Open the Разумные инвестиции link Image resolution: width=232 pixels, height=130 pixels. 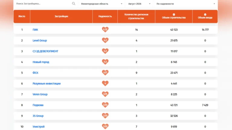pyautogui.click(x=47, y=83)
